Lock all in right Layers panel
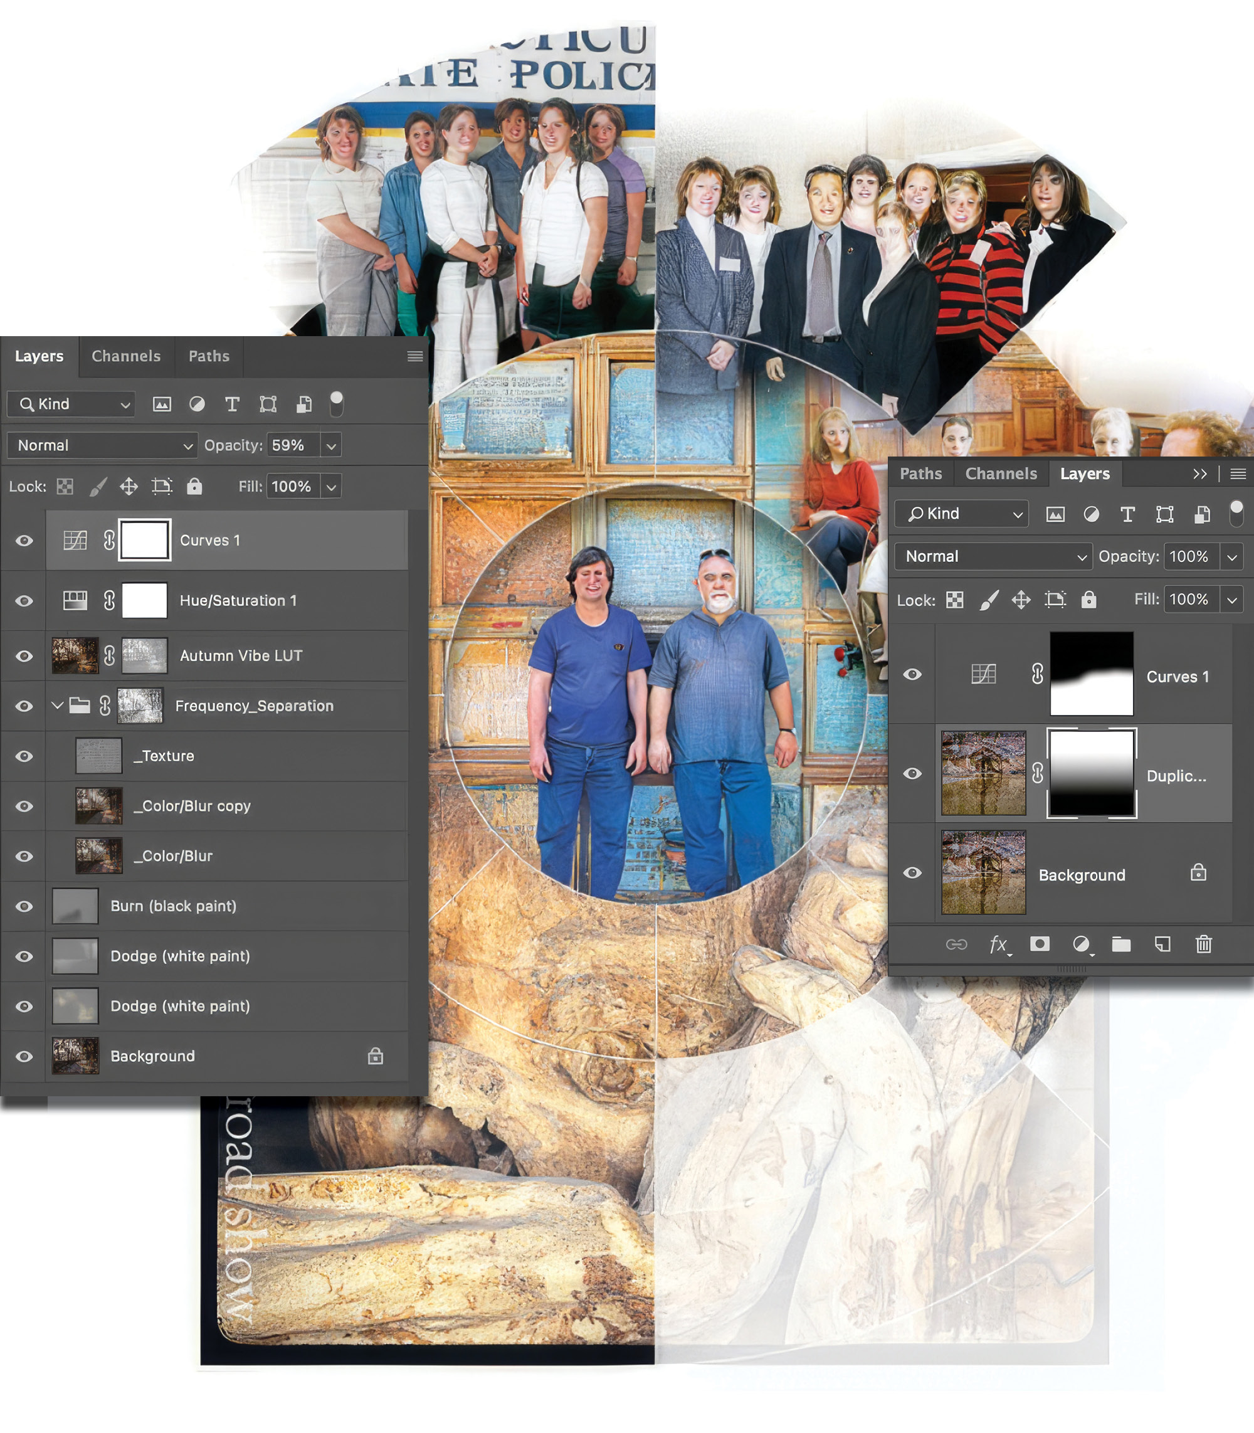Image resolution: width=1254 pixels, height=1433 pixels. tap(1089, 600)
